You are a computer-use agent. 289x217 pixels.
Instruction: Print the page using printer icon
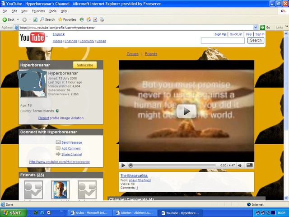[x=102, y=19]
